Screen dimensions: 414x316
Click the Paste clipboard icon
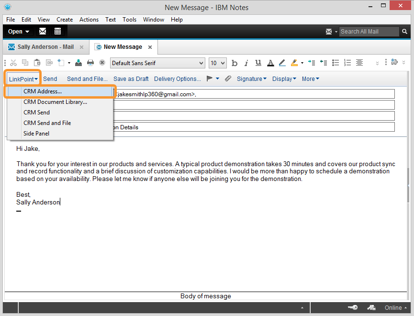[37, 63]
